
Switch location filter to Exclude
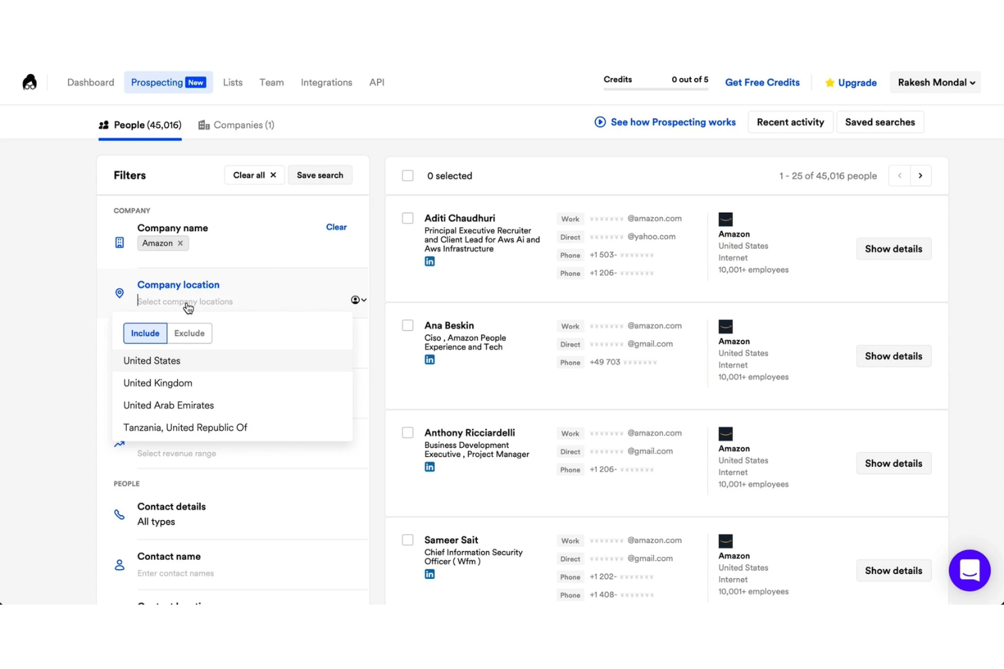tap(189, 333)
